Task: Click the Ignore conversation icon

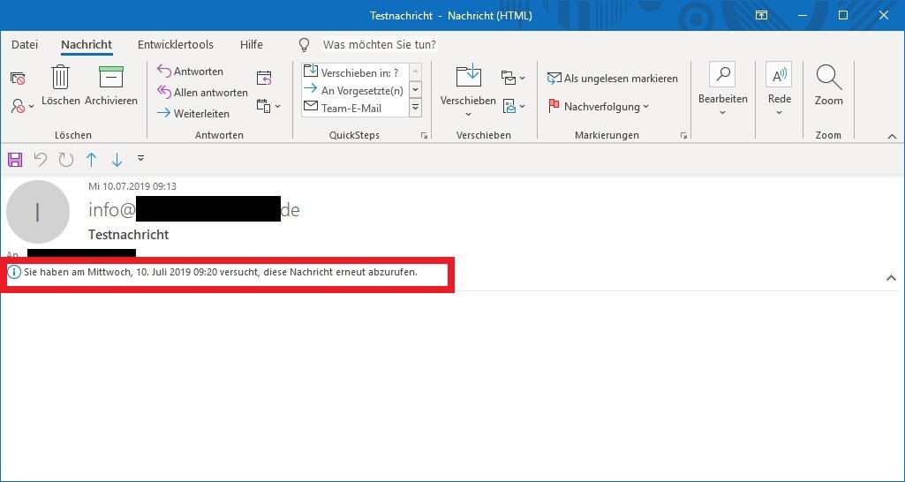Action: click(18, 78)
